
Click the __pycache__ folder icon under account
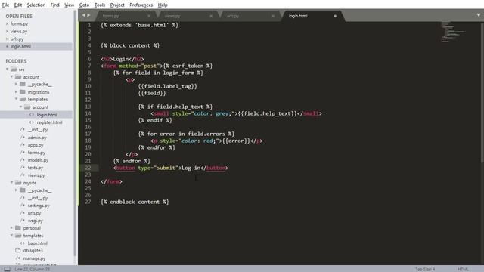(23, 84)
